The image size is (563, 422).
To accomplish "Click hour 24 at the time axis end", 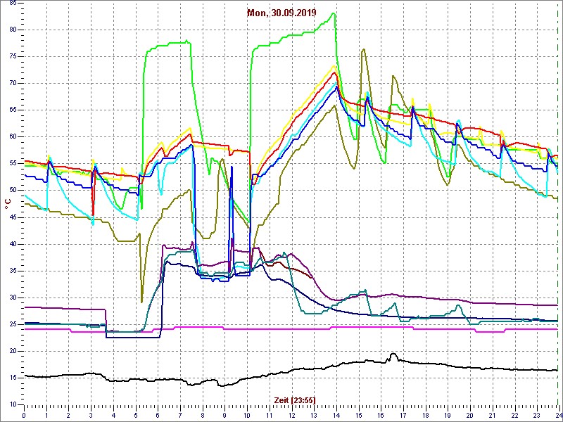I will pyautogui.click(x=558, y=416).
